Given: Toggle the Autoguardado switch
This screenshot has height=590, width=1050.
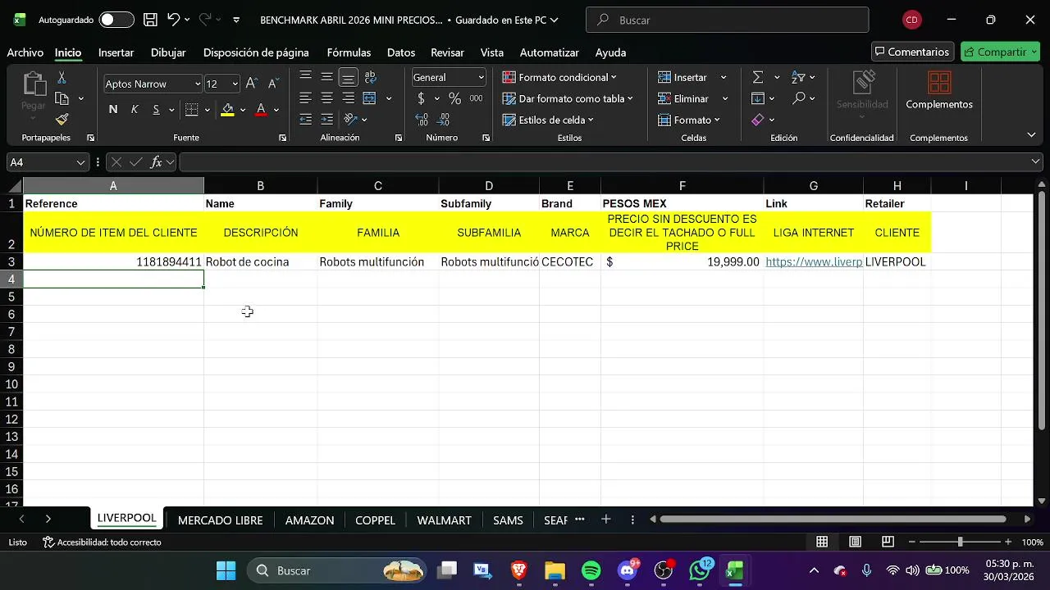Looking at the screenshot, I should pos(116,20).
